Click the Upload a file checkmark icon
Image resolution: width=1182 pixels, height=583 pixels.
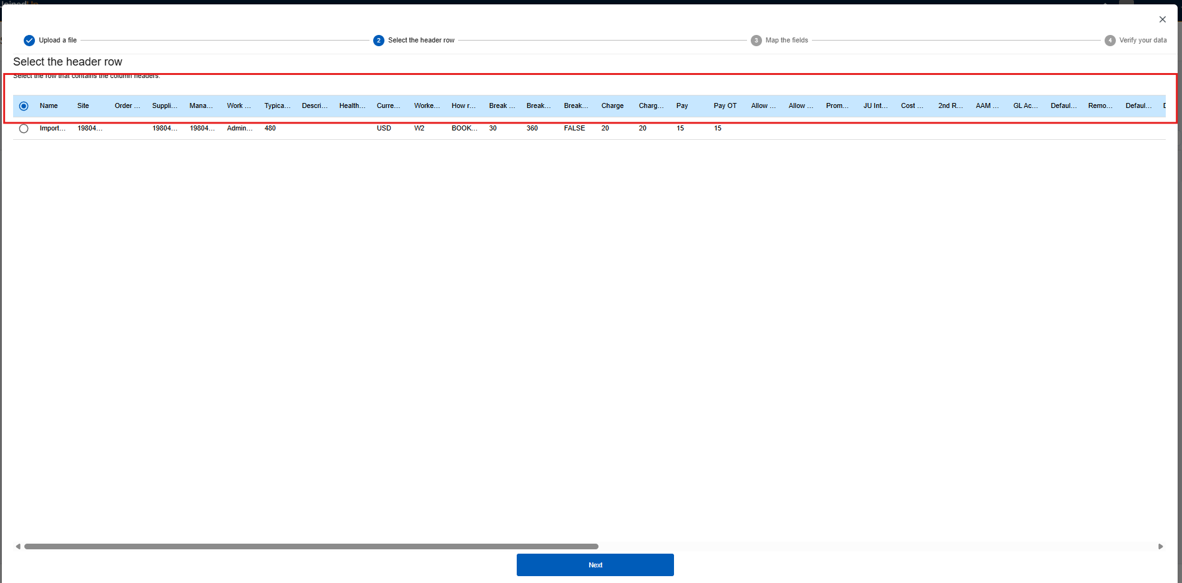(29, 41)
